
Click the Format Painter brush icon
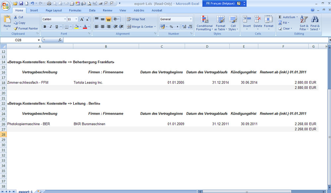tap(16, 29)
